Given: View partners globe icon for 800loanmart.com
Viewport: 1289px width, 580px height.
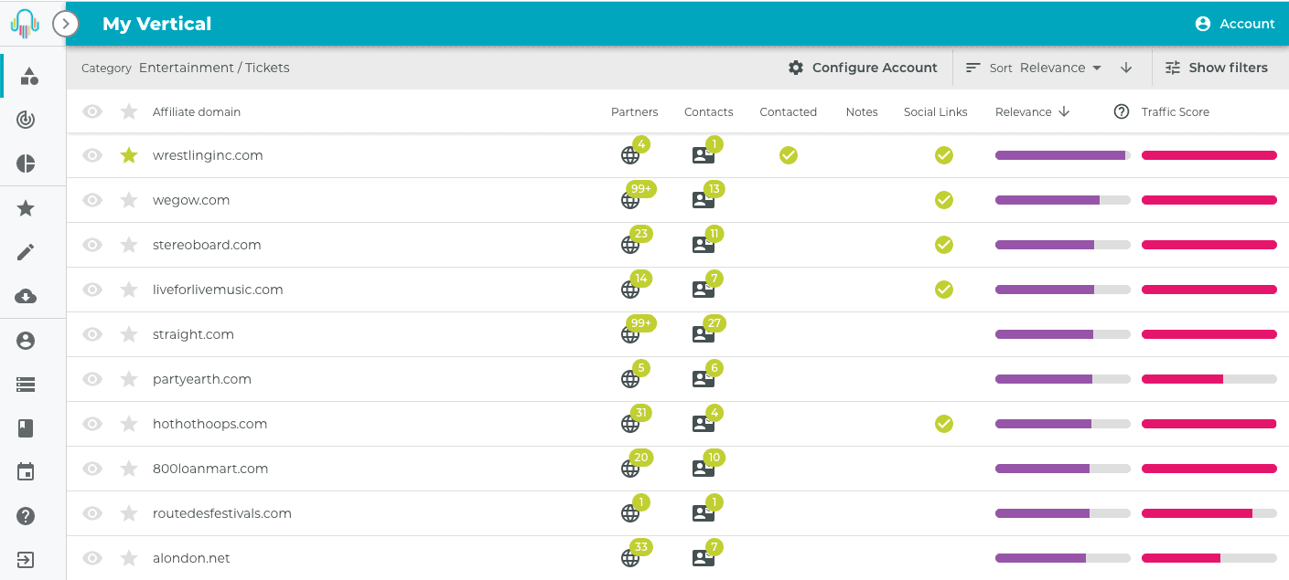Looking at the screenshot, I should tap(630, 469).
